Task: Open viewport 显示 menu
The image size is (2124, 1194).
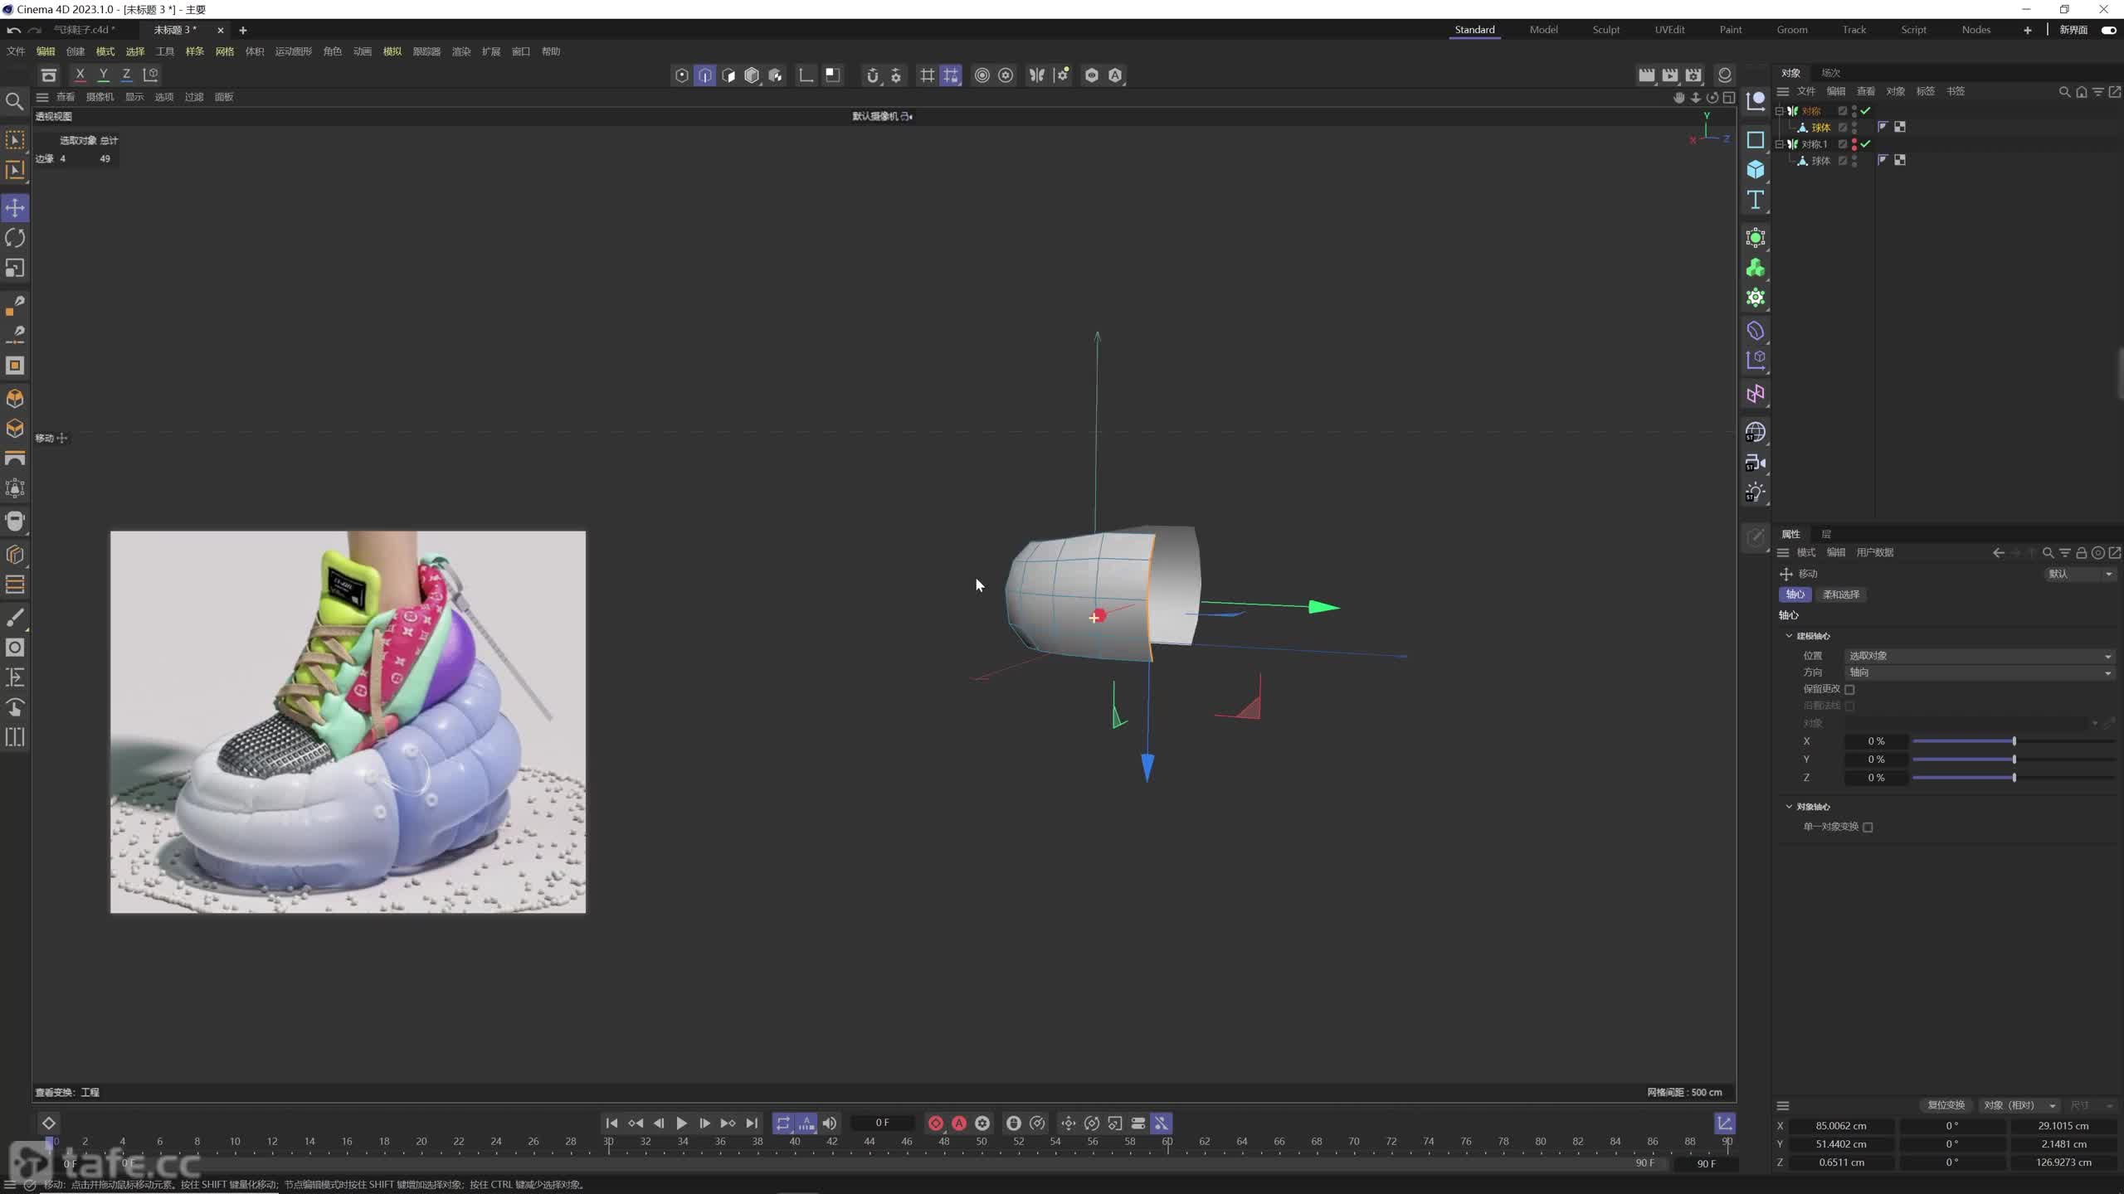Action: click(x=134, y=97)
